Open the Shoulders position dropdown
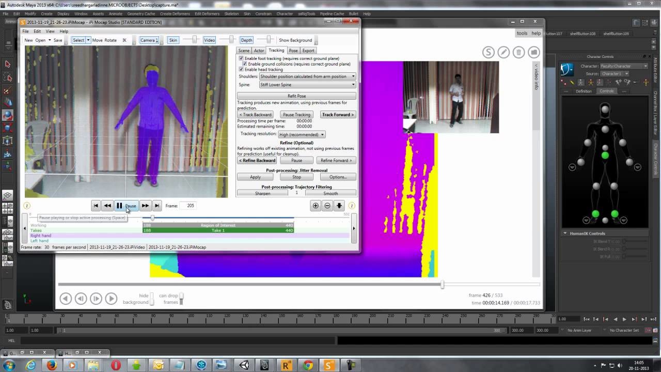This screenshot has width=661, height=372. click(353, 76)
